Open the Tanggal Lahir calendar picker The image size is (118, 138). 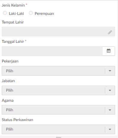[x=108, y=51]
